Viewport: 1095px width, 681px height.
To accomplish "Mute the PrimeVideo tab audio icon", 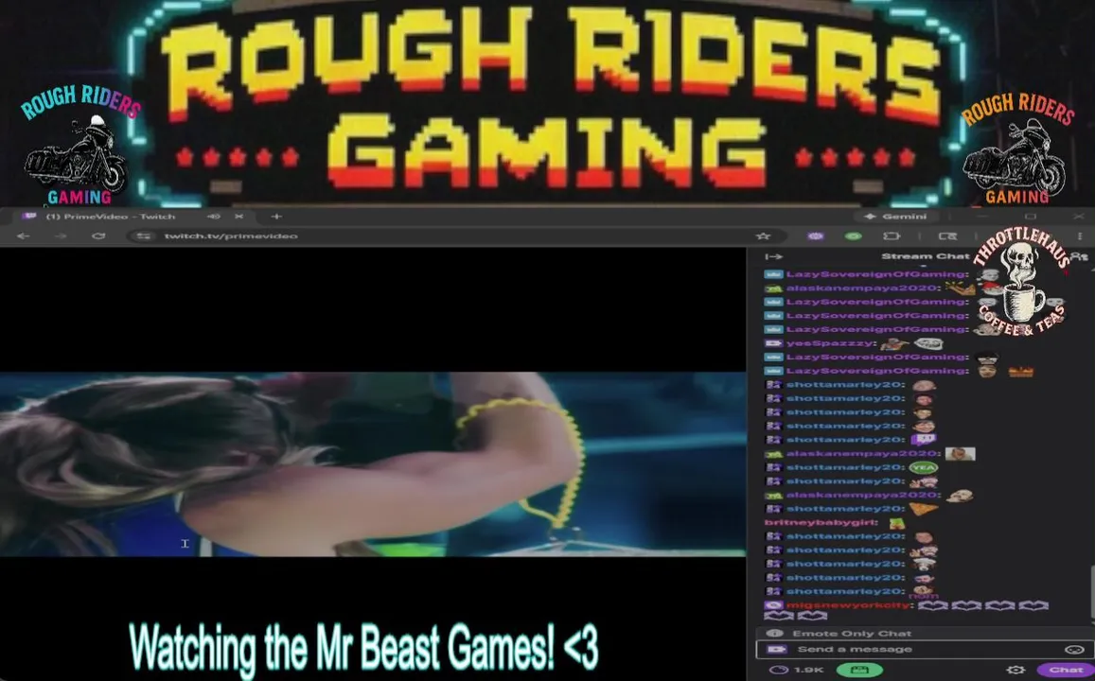I will [214, 217].
